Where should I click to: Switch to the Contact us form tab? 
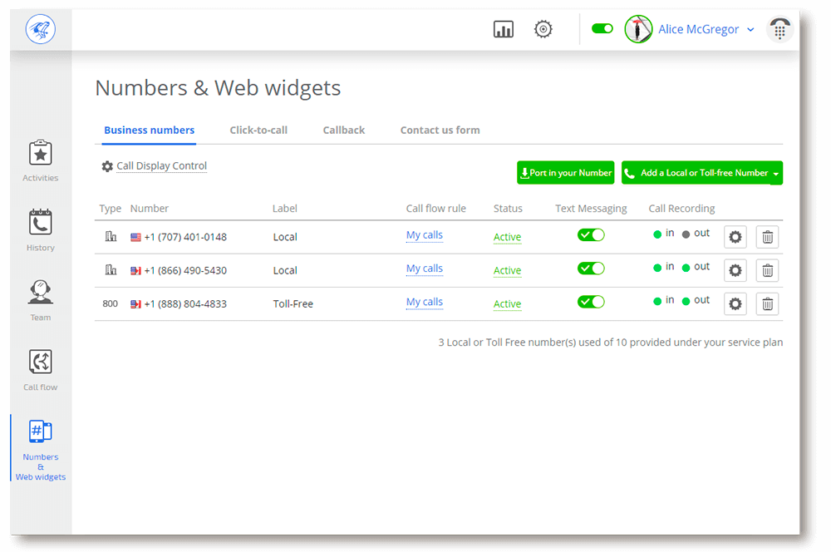(440, 130)
